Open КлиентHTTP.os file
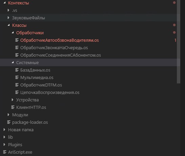185x156 pixels. (x=31, y=108)
